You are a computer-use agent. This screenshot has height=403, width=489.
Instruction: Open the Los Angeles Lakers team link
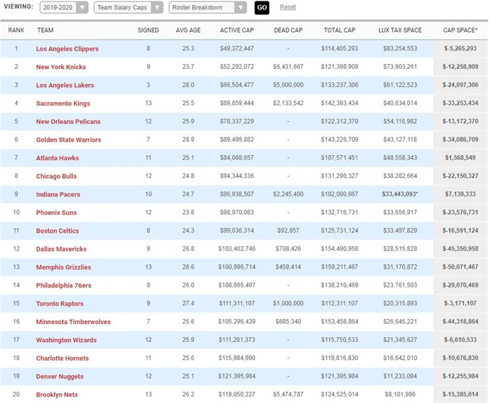click(x=65, y=85)
